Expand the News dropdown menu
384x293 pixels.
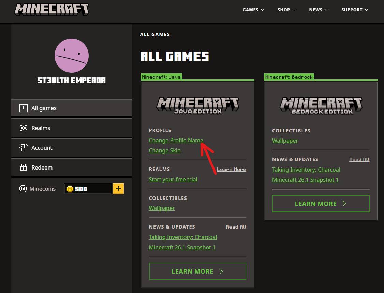pyautogui.click(x=318, y=10)
